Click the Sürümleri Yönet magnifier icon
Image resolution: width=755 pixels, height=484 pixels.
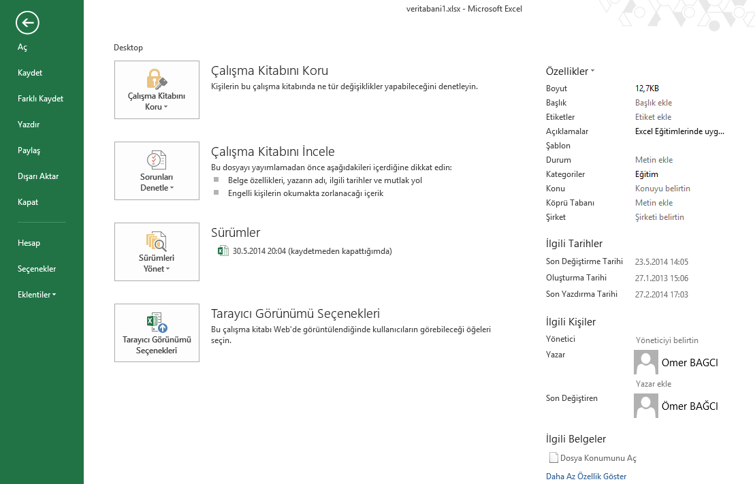tap(156, 241)
